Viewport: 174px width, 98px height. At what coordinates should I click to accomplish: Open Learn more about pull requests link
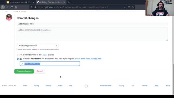pos(89,59)
